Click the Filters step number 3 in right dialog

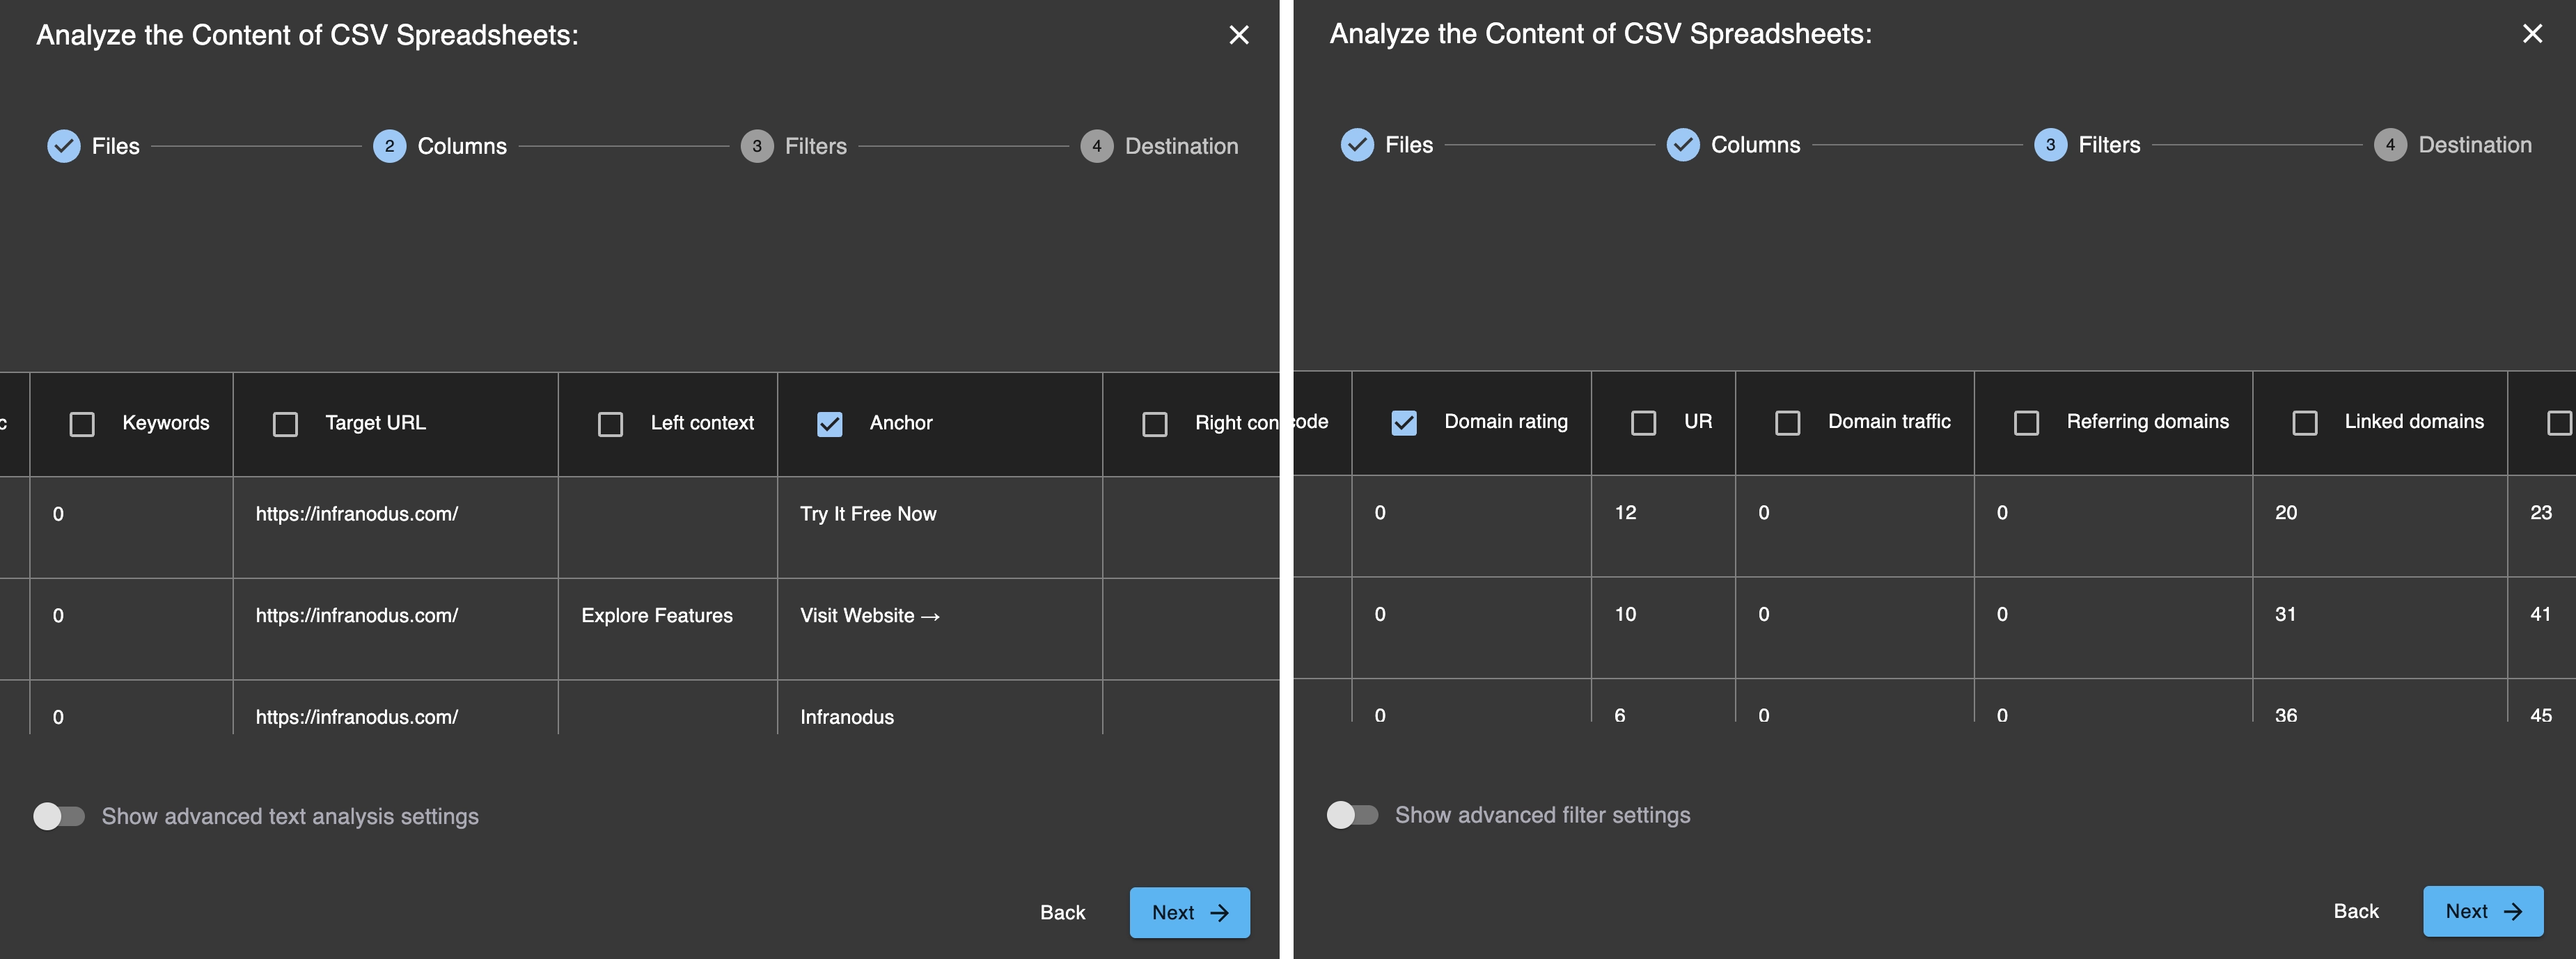tap(2050, 145)
